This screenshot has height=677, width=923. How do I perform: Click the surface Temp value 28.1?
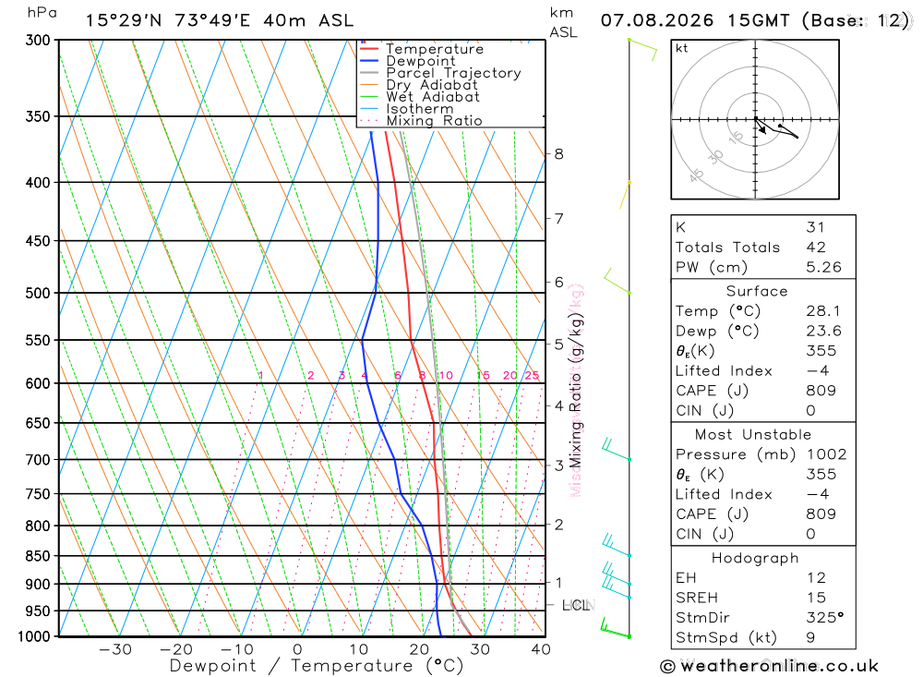pyautogui.click(x=823, y=311)
